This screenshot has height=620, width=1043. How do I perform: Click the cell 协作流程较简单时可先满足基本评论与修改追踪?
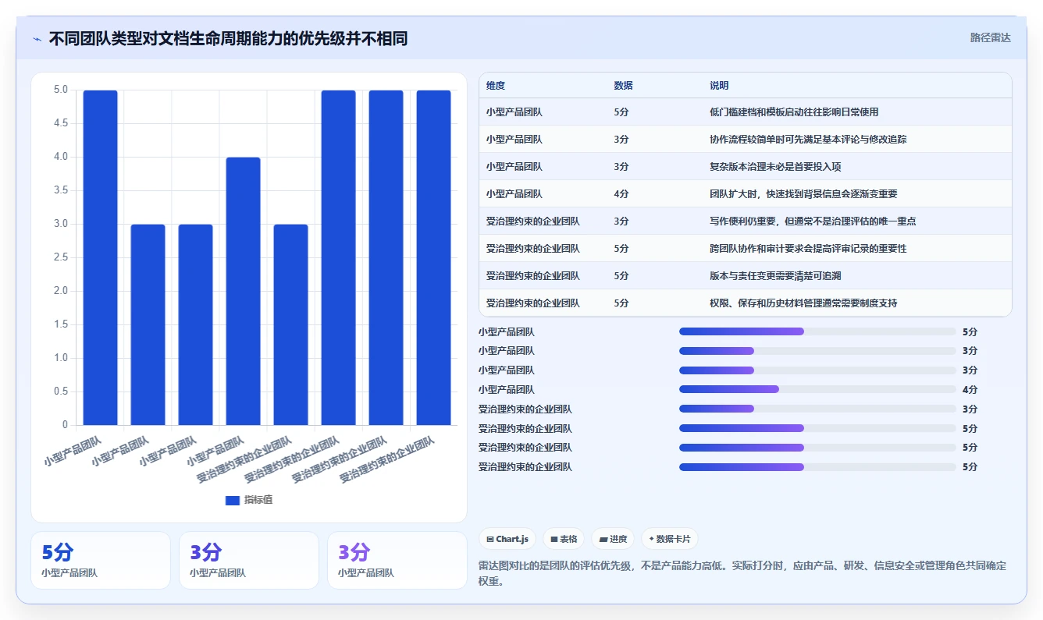pos(808,140)
